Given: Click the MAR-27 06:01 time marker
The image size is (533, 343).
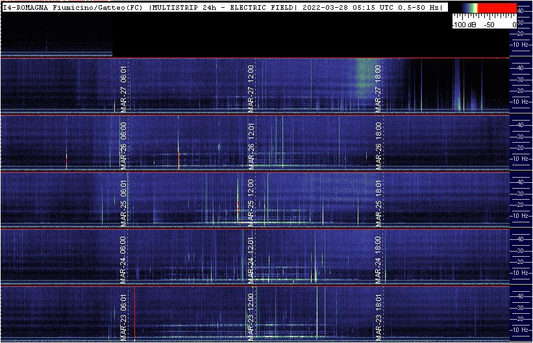Looking at the screenshot, I should [x=123, y=88].
